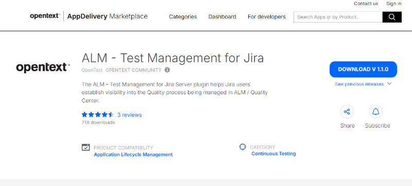
Task: Click the ALM - Test Management for Jira heading
Action: click(173, 58)
